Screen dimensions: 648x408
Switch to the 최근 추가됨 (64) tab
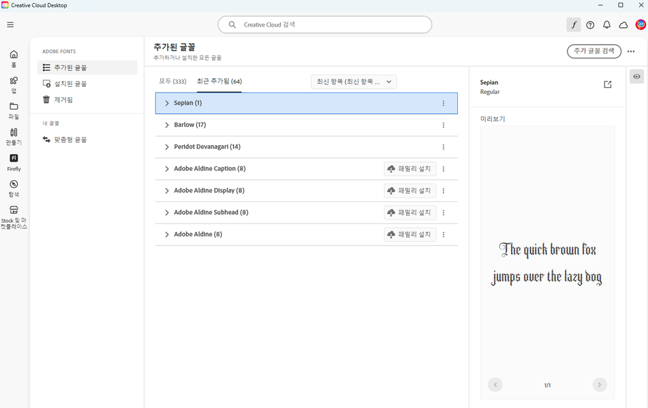pyautogui.click(x=219, y=81)
